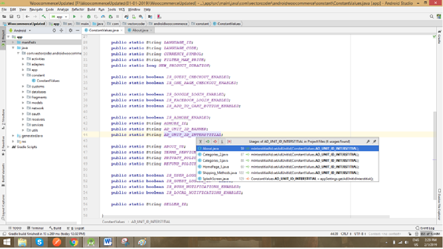This screenshot has height=249, width=443.
Task: Select the network package in tree
Action: [36, 108]
